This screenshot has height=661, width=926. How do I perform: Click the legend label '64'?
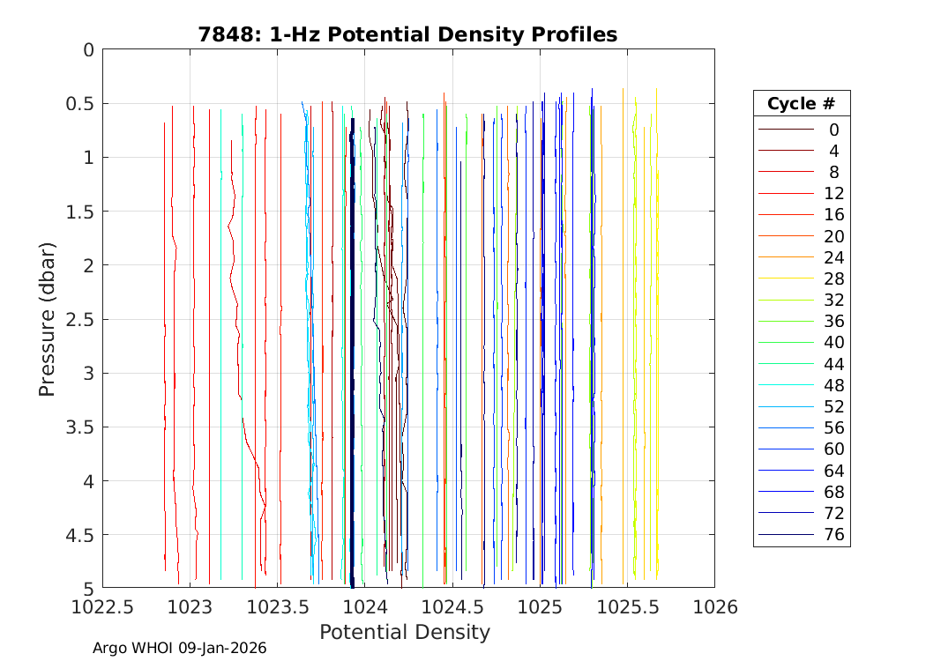(x=833, y=471)
